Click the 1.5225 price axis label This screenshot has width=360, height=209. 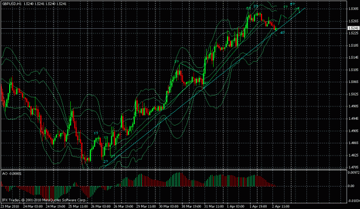click(353, 33)
